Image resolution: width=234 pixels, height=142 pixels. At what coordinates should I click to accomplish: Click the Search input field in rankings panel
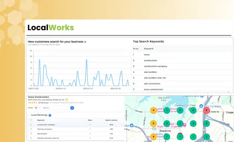click(56, 108)
